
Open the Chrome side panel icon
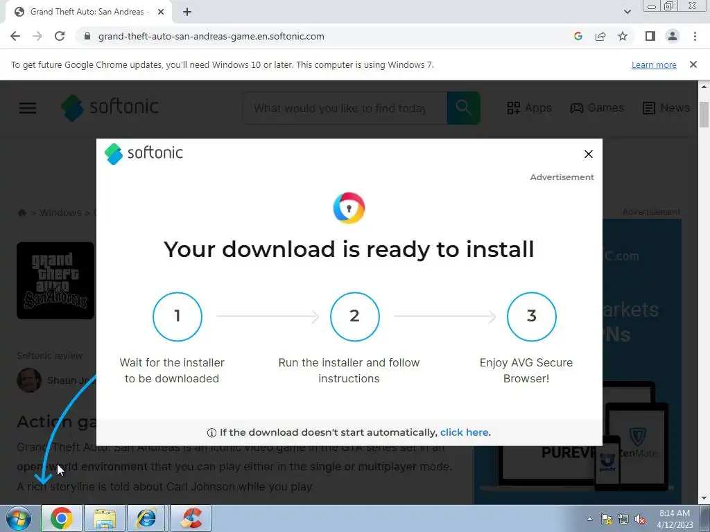[650, 36]
